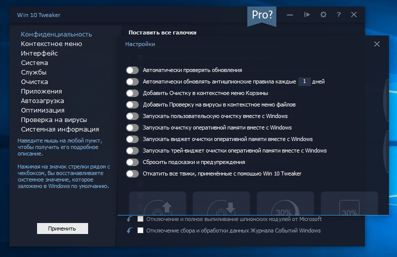
Task: Open settings via the gear icon
Action: click(x=323, y=14)
